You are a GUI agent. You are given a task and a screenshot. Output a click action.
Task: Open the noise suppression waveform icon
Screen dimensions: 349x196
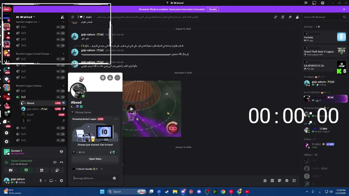pyautogui.click(x=55, y=162)
